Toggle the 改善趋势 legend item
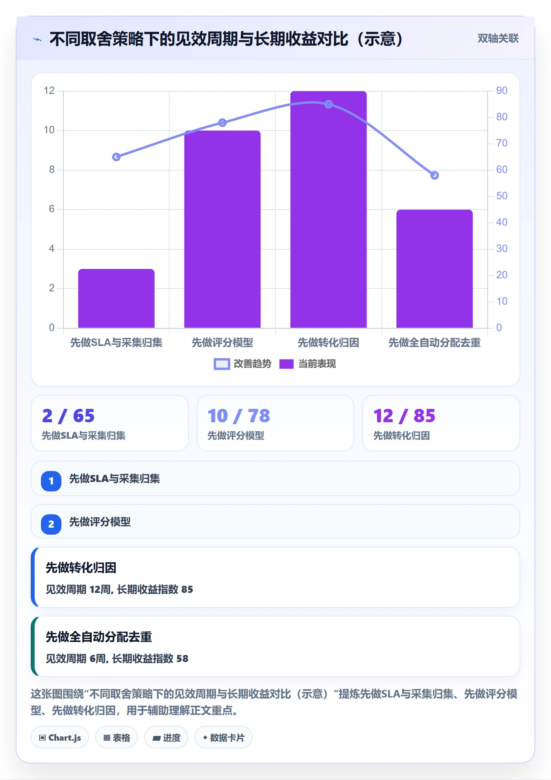This screenshot has width=551, height=780. pos(242,364)
